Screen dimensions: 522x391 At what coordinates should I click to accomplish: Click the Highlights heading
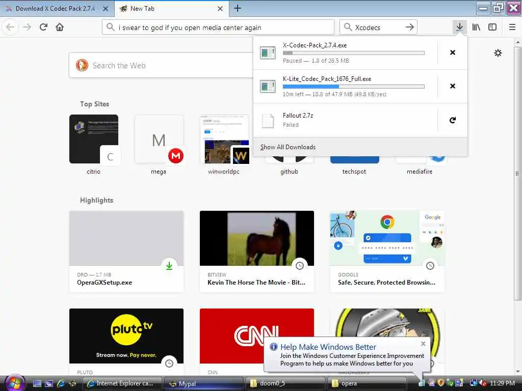(x=96, y=200)
